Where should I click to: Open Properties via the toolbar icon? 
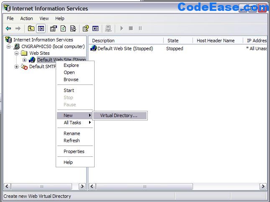tap(54, 28)
